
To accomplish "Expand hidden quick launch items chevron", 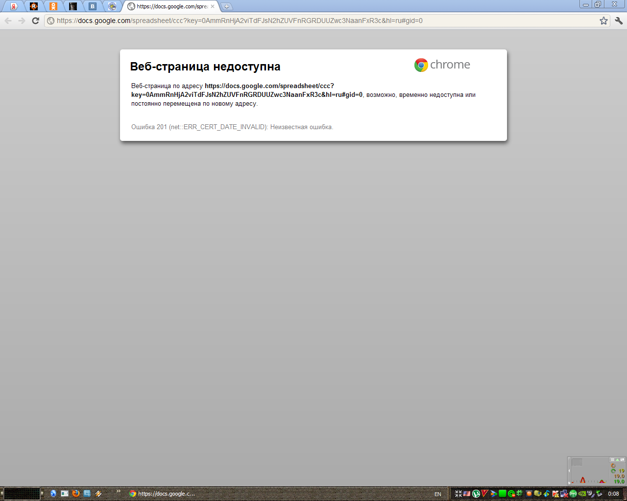I will click(x=118, y=491).
